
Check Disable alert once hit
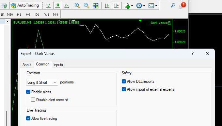pyautogui.click(x=33, y=99)
